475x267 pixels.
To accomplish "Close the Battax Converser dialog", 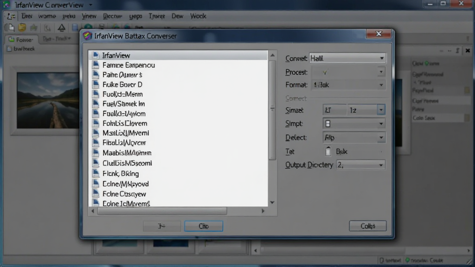I will pyautogui.click(x=379, y=33).
